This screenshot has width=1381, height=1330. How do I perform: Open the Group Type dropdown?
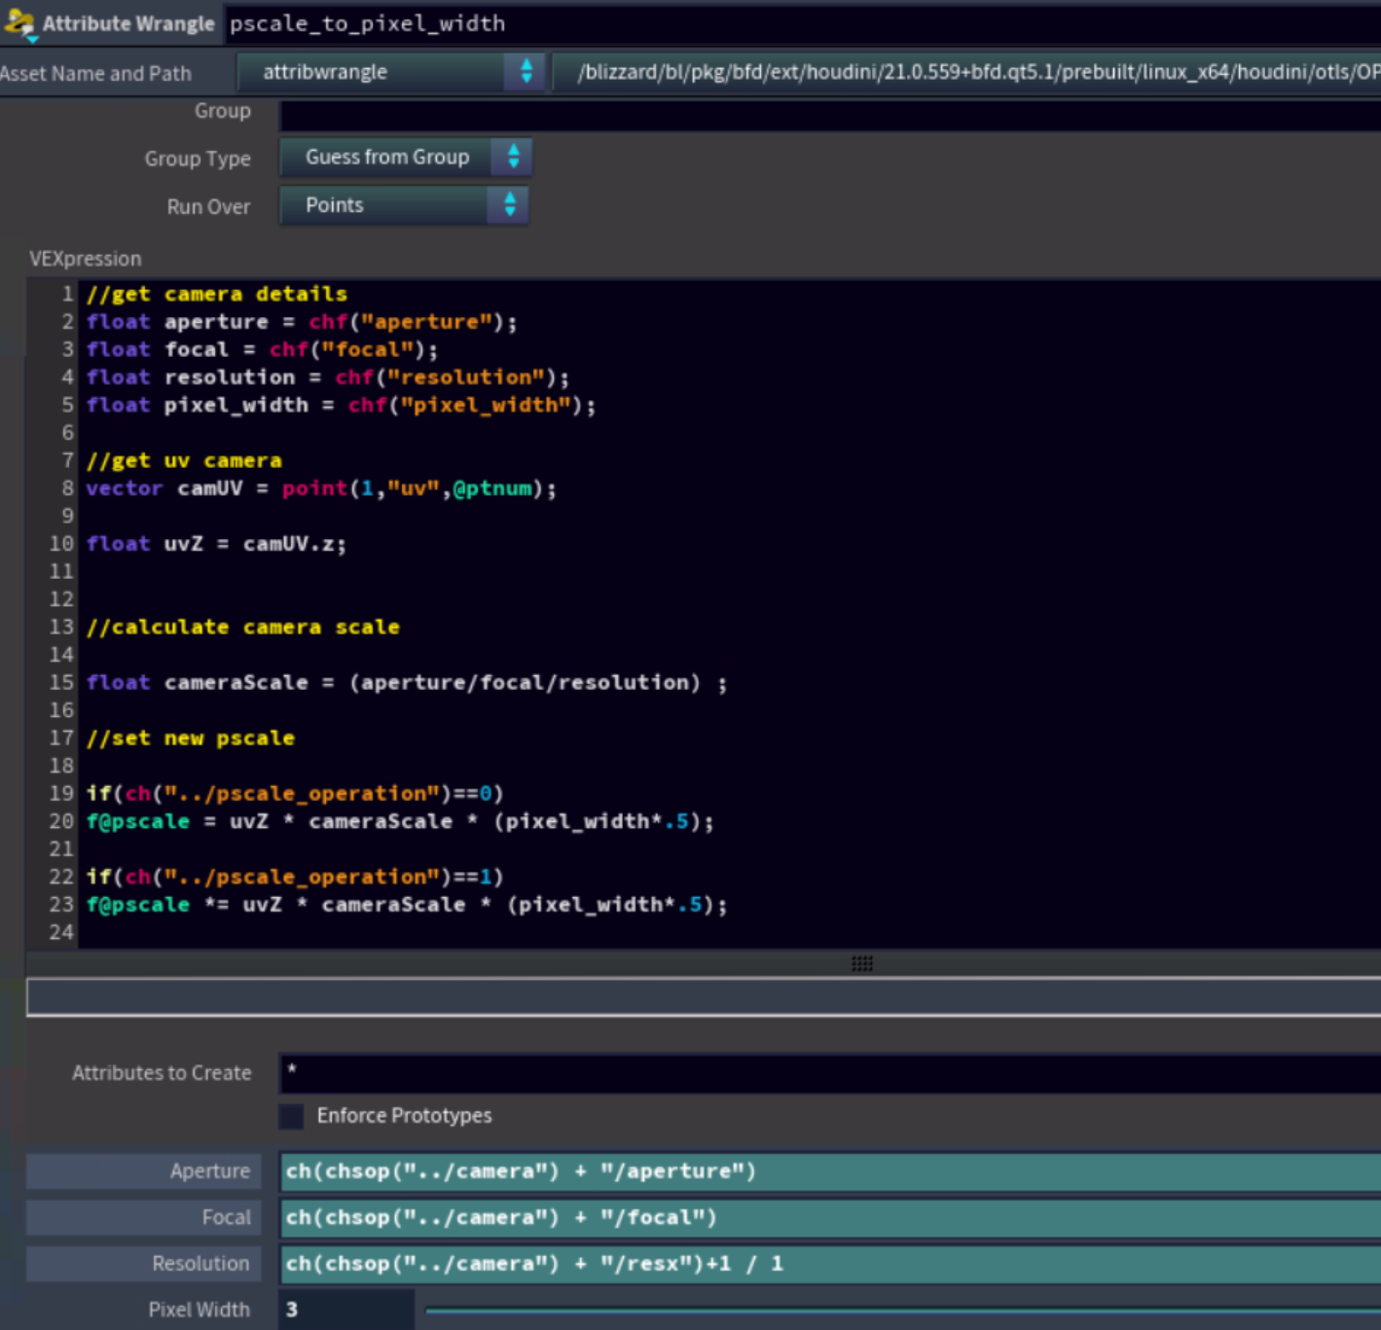405,158
